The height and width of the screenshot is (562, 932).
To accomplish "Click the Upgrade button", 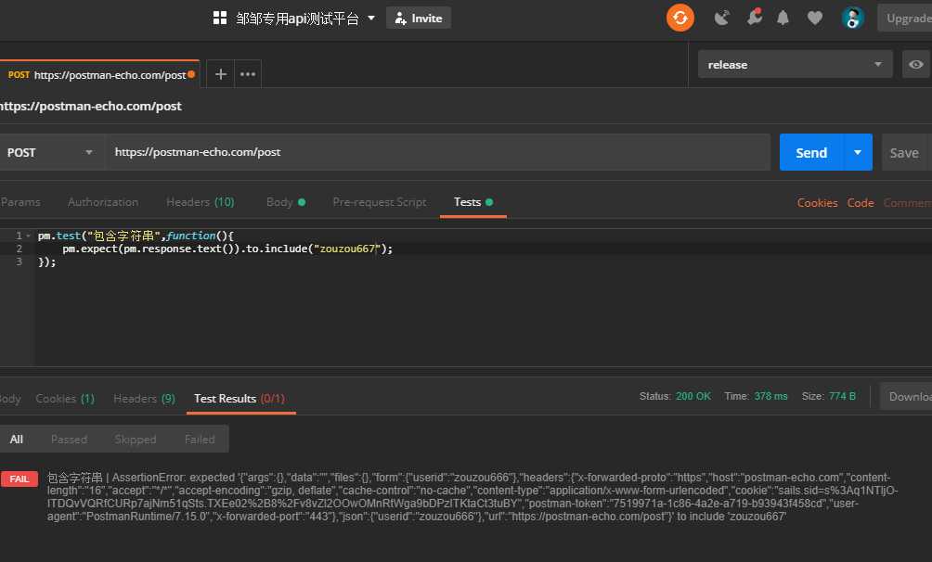I will [x=905, y=19].
